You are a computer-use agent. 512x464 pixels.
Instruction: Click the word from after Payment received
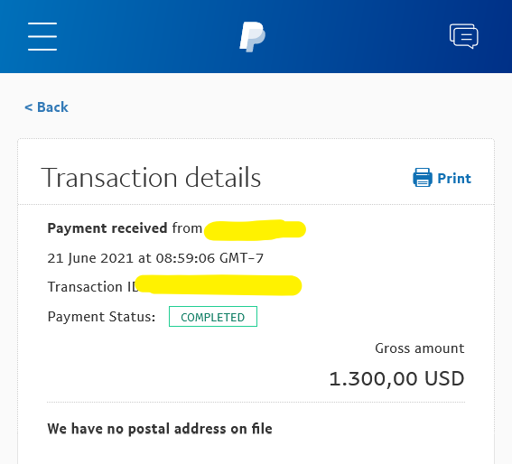[x=187, y=228]
